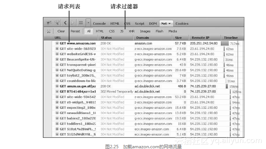Expand the GET 51G5dWdRYSL request
This screenshot has height=149, width=266.
pos(57,134)
